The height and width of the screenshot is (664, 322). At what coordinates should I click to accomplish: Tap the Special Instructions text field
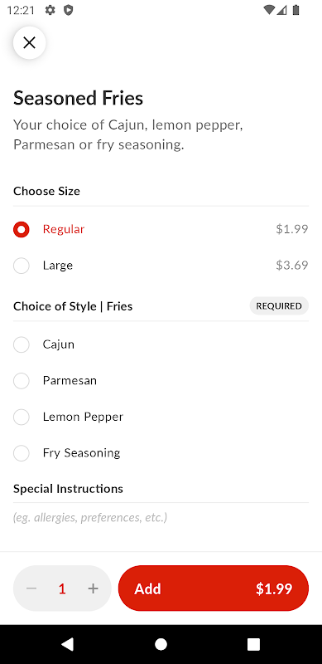161,517
